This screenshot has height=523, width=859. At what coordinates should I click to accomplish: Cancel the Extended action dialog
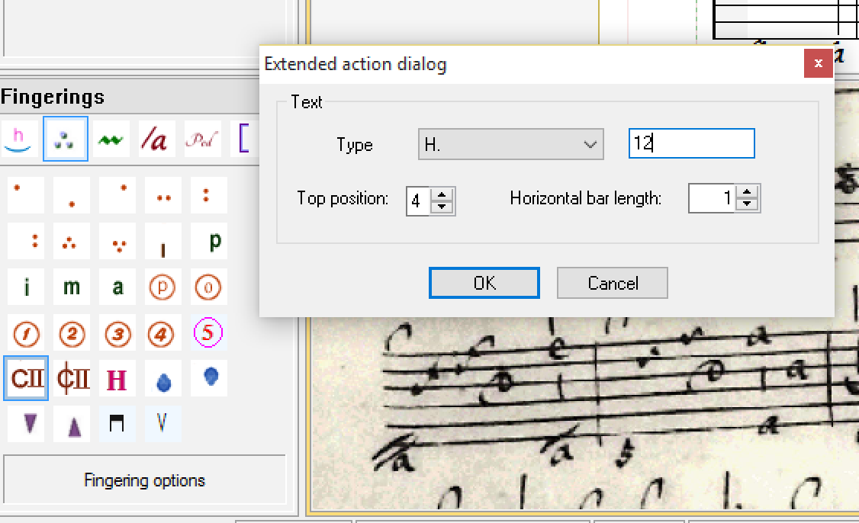612,283
